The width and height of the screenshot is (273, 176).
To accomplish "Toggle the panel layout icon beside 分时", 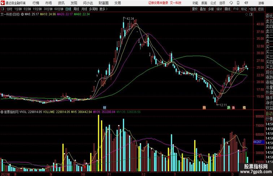I will coord(3,9).
